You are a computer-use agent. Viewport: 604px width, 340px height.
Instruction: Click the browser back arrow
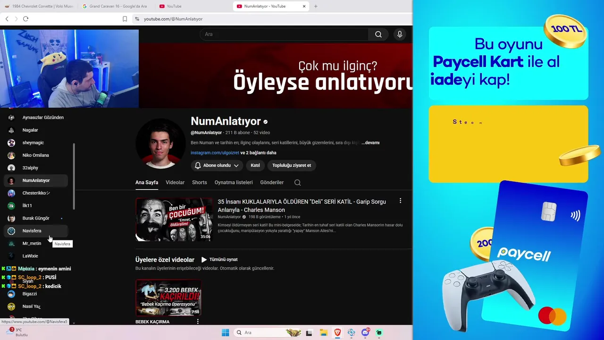pyautogui.click(x=7, y=19)
